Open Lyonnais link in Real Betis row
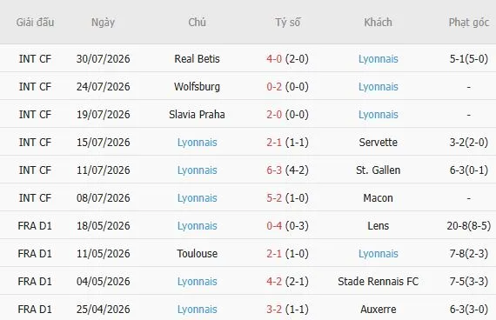 (378, 59)
